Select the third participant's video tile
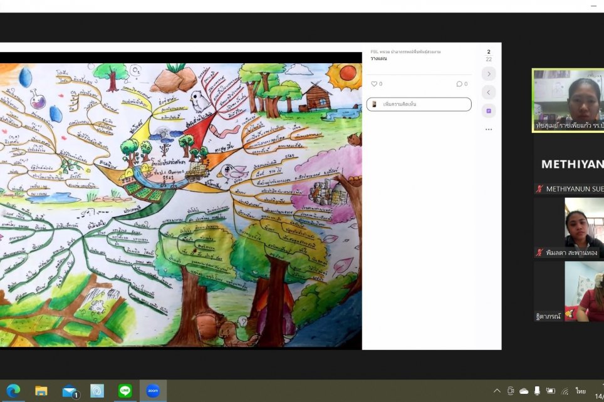The width and height of the screenshot is (604, 402). tap(568, 227)
